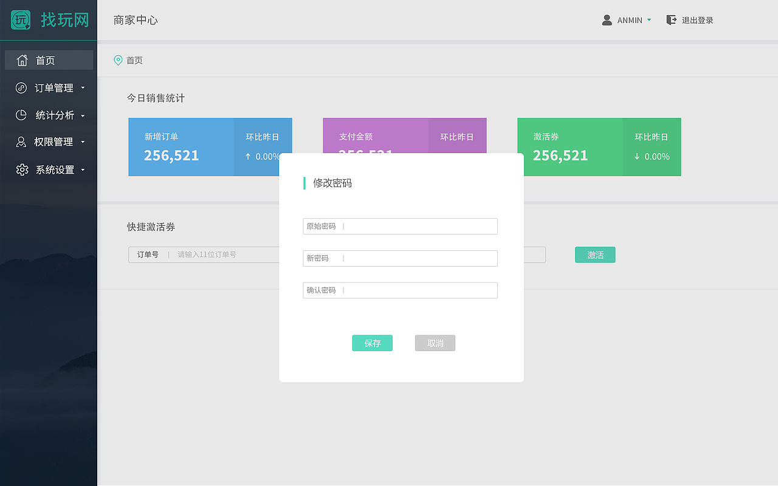Click the 找玩网 logo icon

(x=21, y=20)
